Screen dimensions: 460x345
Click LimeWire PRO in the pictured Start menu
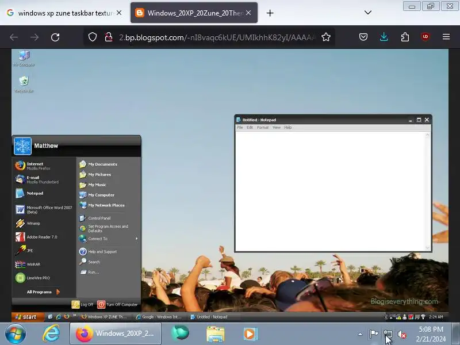pos(38,278)
